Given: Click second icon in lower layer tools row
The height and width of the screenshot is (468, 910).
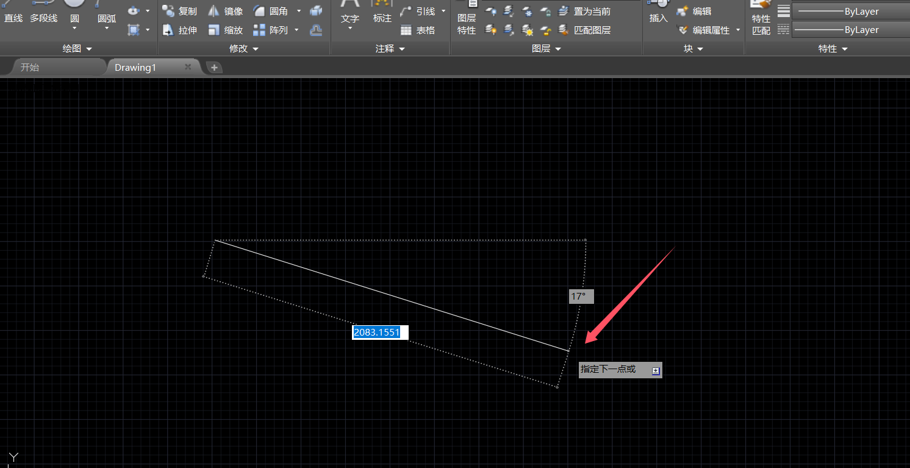Looking at the screenshot, I should tap(509, 29).
